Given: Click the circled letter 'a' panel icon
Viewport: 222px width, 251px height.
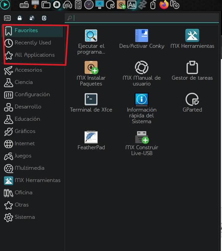Looking at the screenshot, I should pyautogui.click(x=57, y=5).
